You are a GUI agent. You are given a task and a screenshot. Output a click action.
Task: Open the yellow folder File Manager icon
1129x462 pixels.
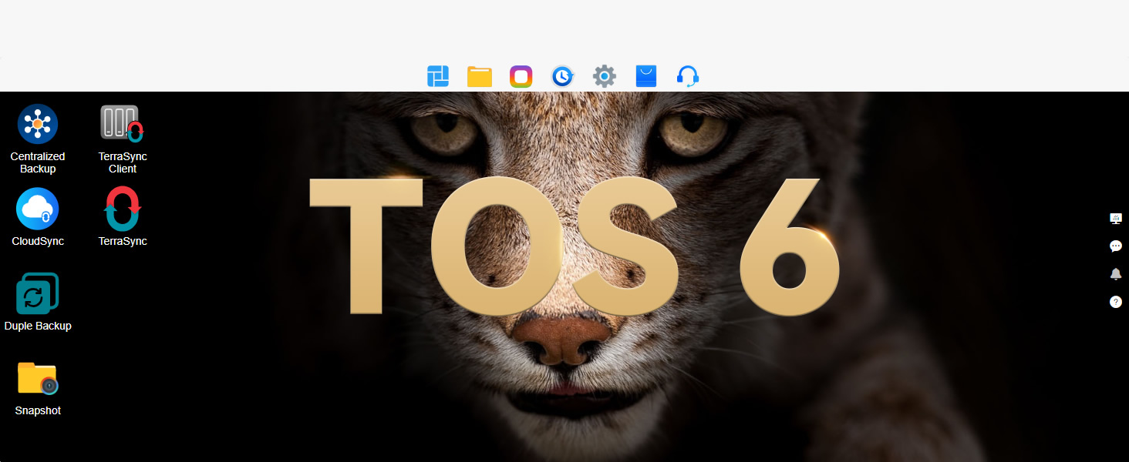coord(480,76)
